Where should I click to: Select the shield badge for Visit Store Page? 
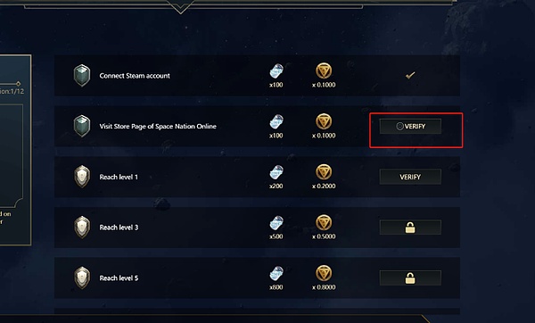click(x=82, y=126)
